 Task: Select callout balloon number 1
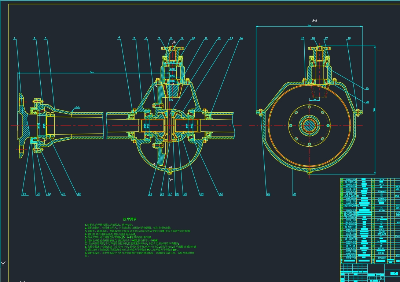tap(14, 37)
